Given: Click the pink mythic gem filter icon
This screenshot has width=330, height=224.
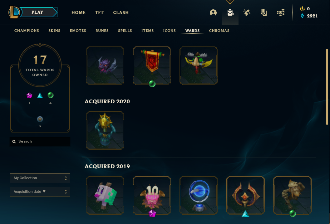Looking at the screenshot, I should 29,95.
